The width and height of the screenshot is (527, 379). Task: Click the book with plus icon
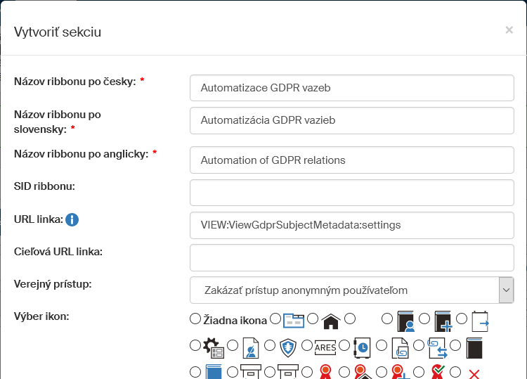[443, 321]
